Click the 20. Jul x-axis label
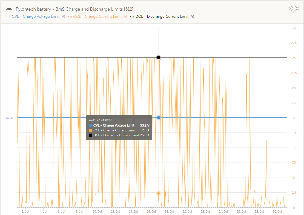The width and height of the screenshot is (304, 215). click(187, 211)
